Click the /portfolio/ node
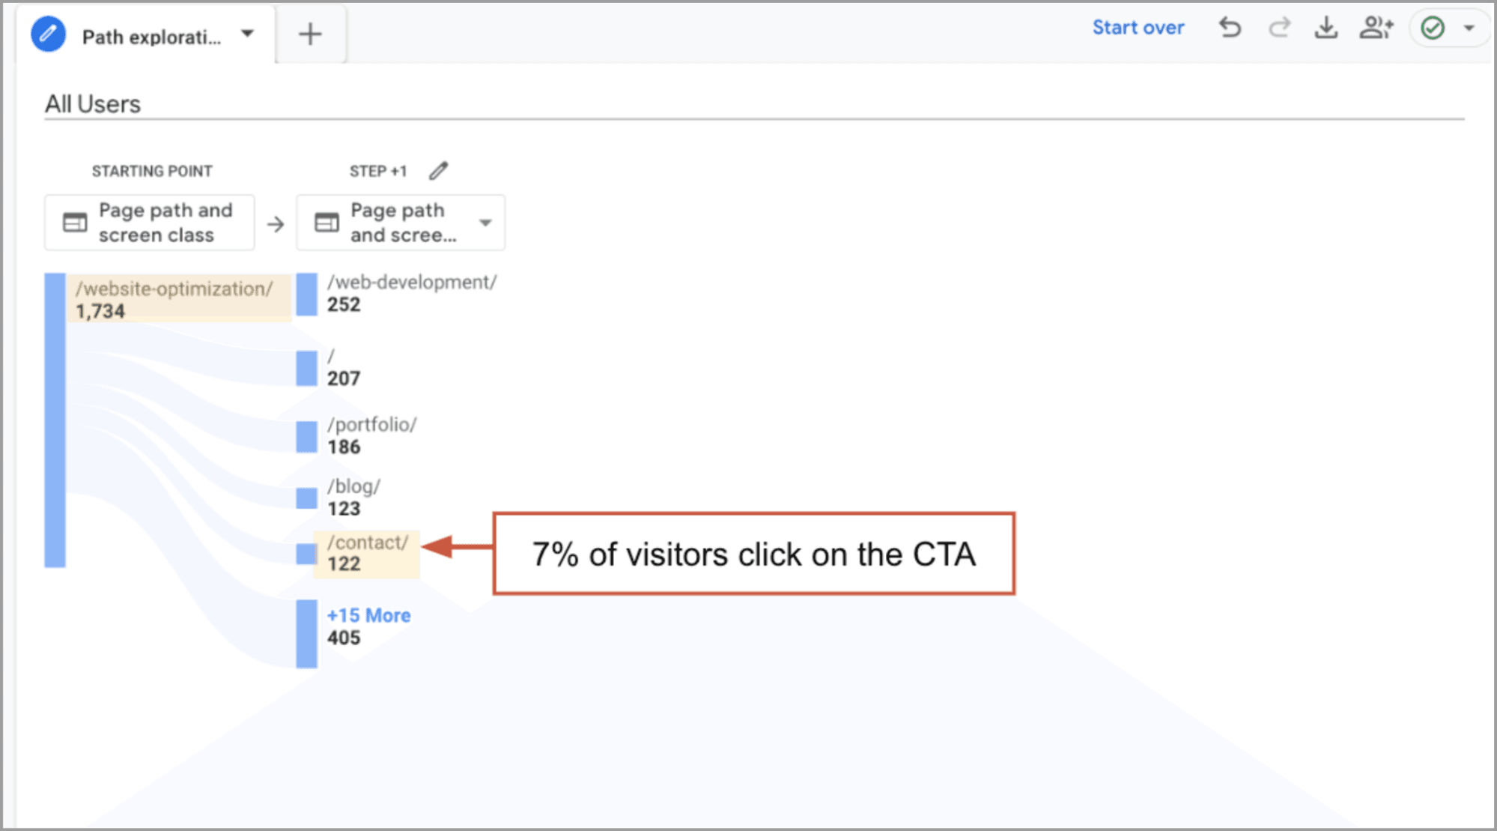Screen dimensions: 1497x831 (371, 425)
